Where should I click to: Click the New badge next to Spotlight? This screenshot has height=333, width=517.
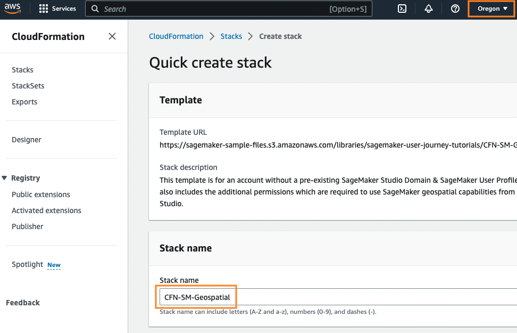point(54,265)
